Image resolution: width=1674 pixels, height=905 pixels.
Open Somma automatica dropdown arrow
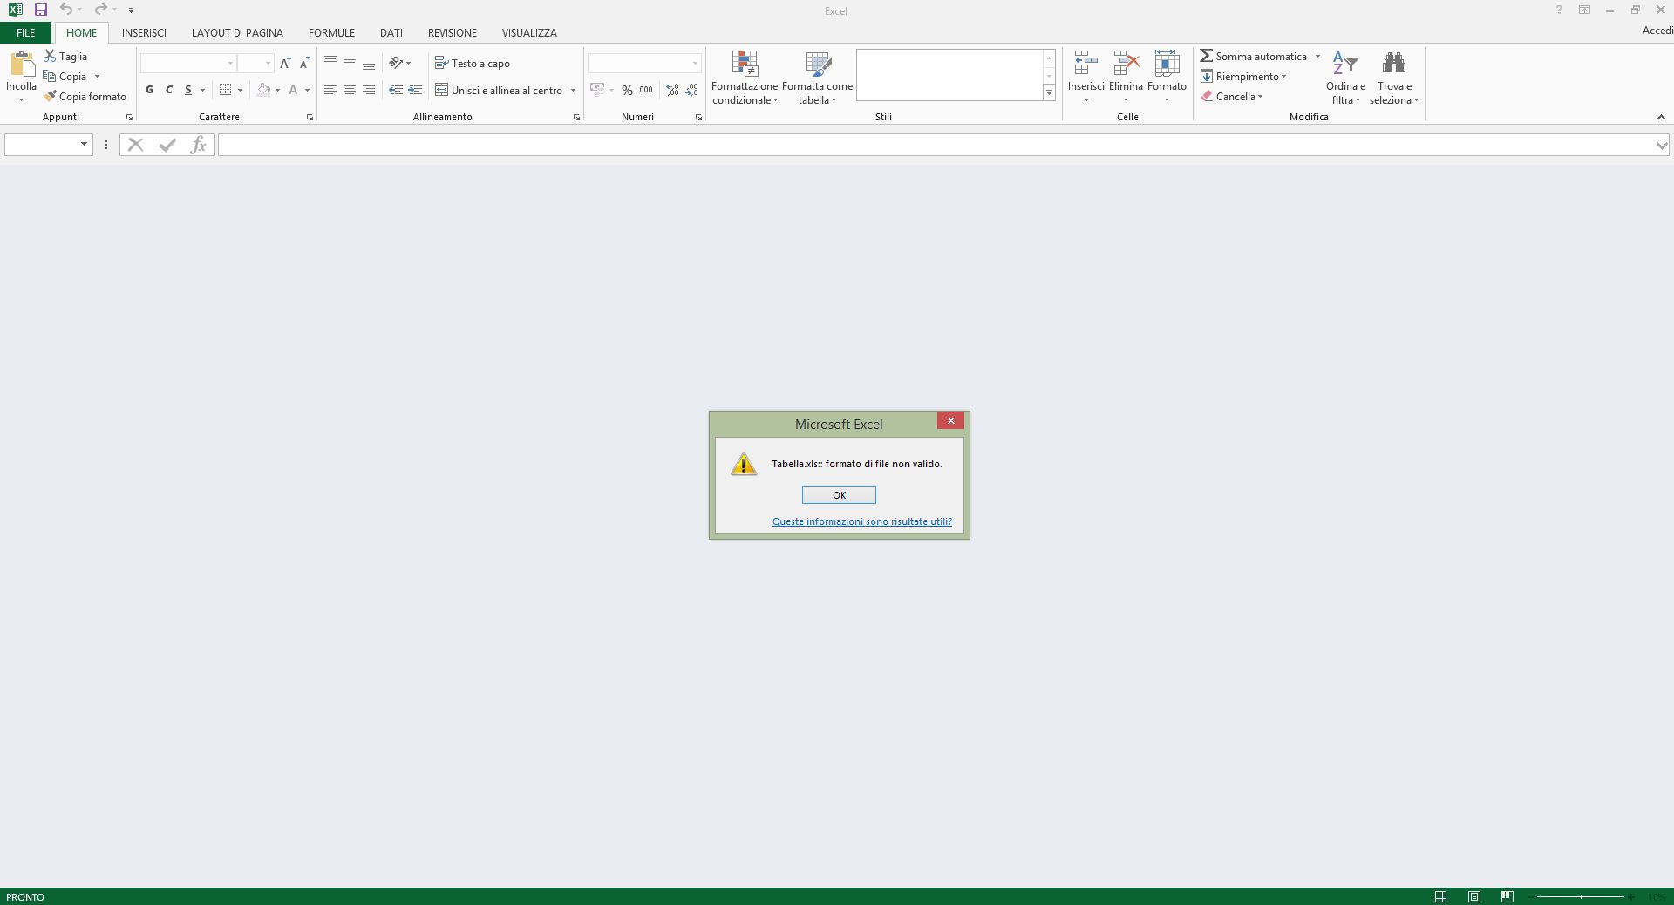click(x=1317, y=56)
